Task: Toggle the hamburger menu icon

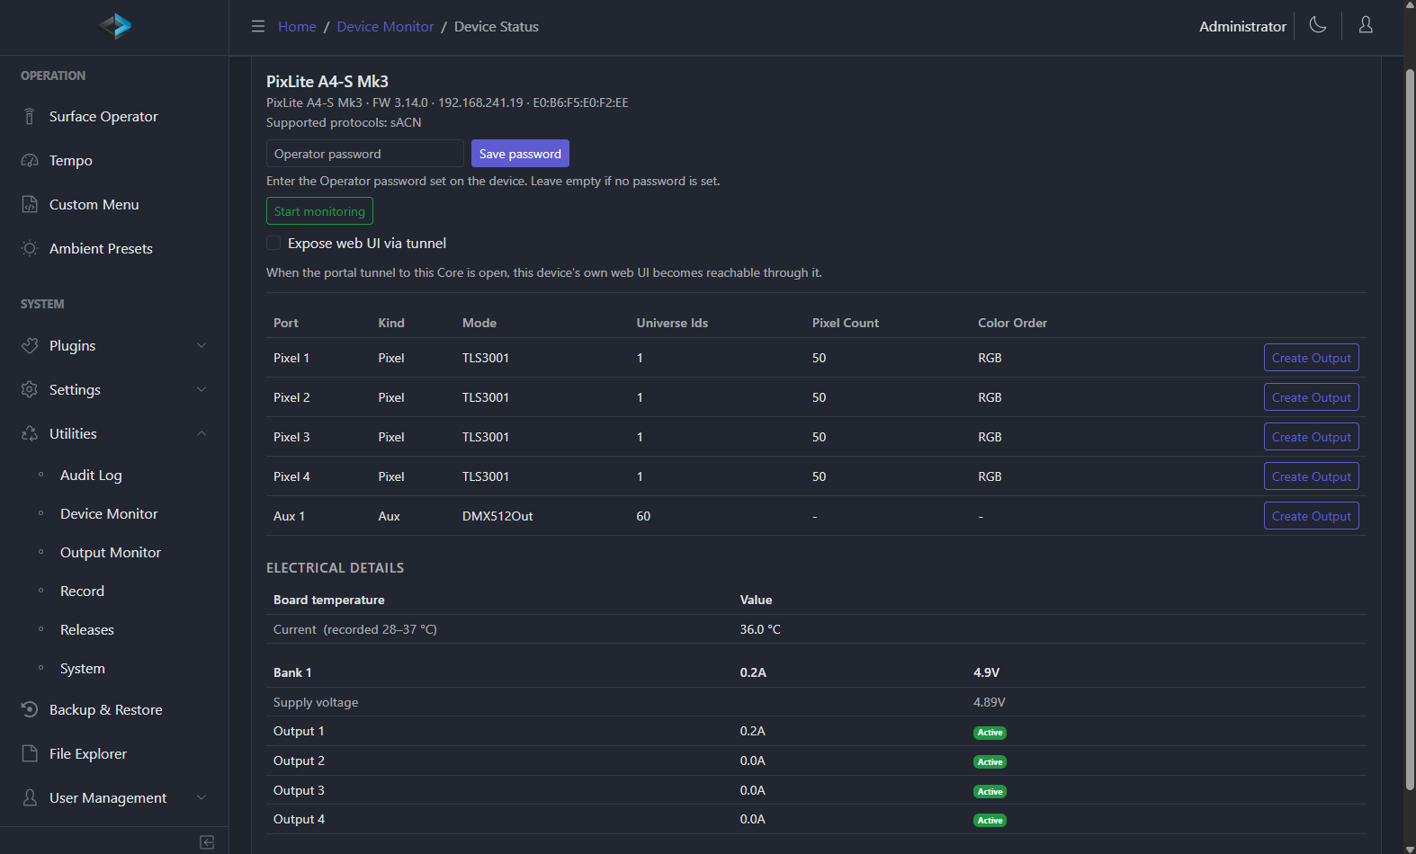Action: (258, 26)
